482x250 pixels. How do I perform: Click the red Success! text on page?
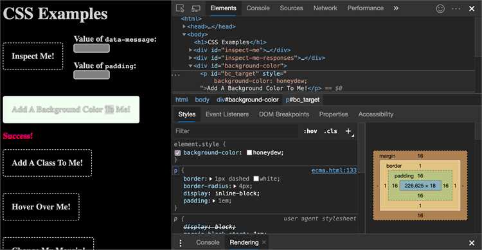(18, 136)
